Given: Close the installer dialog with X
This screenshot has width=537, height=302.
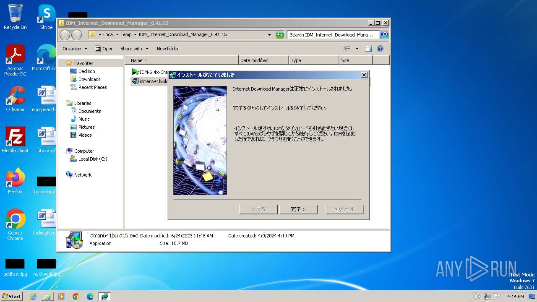Looking at the screenshot, I should [x=364, y=75].
